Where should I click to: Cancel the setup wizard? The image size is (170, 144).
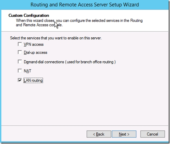[153, 134]
